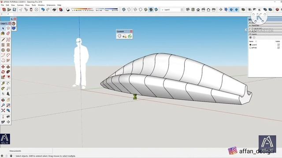282x158 pixels.
Task: Uncheck Visible checkbox for Layer0
Action: click(278, 45)
